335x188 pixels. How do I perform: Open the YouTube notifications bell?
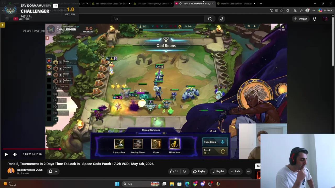[315, 19]
